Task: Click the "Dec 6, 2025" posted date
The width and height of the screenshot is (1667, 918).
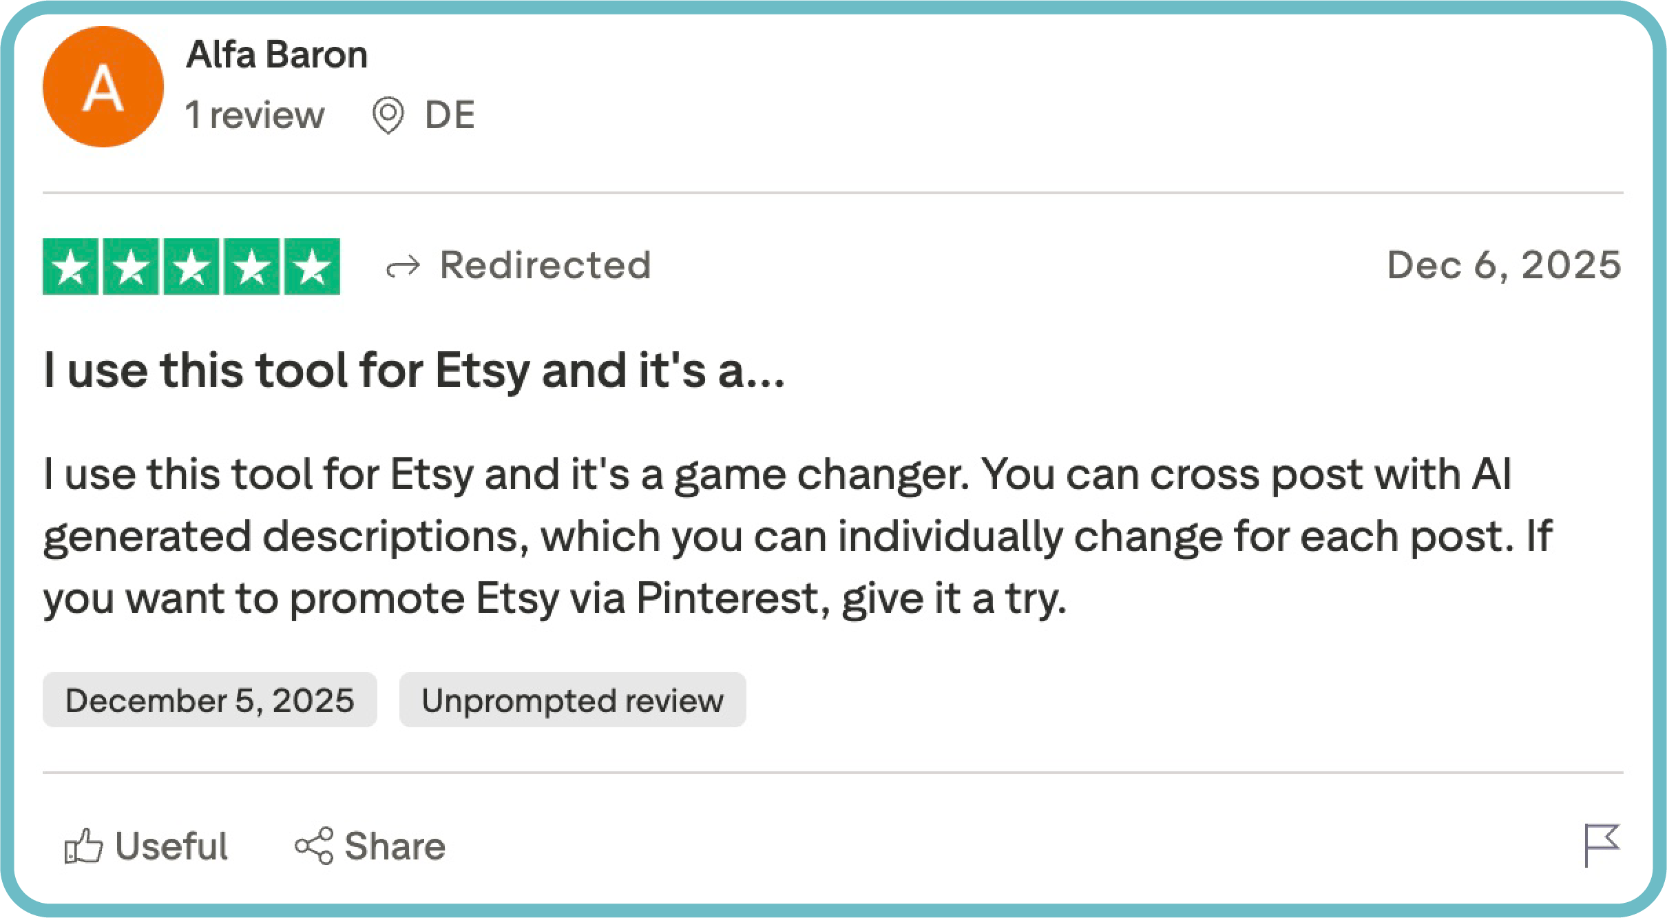Action: click(x=1504, y=265)
